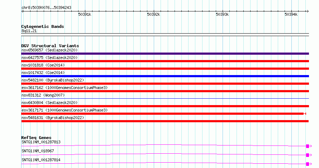The image size is (319, 168).
Task: Click the 50392k ruler tick label
Action: coord(153,14)
